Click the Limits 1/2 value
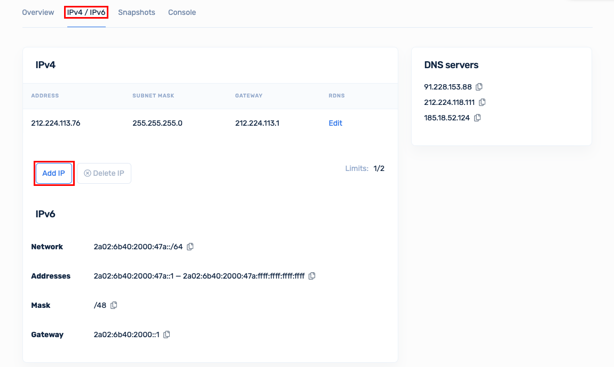Image resolution: width=614 pixels, height=367 pixels. click(379, 168)
